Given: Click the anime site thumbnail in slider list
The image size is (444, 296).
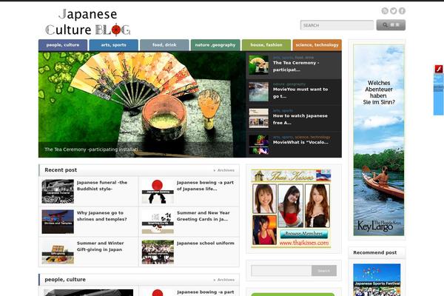Looking at the screenshot, I should (258, 118).
